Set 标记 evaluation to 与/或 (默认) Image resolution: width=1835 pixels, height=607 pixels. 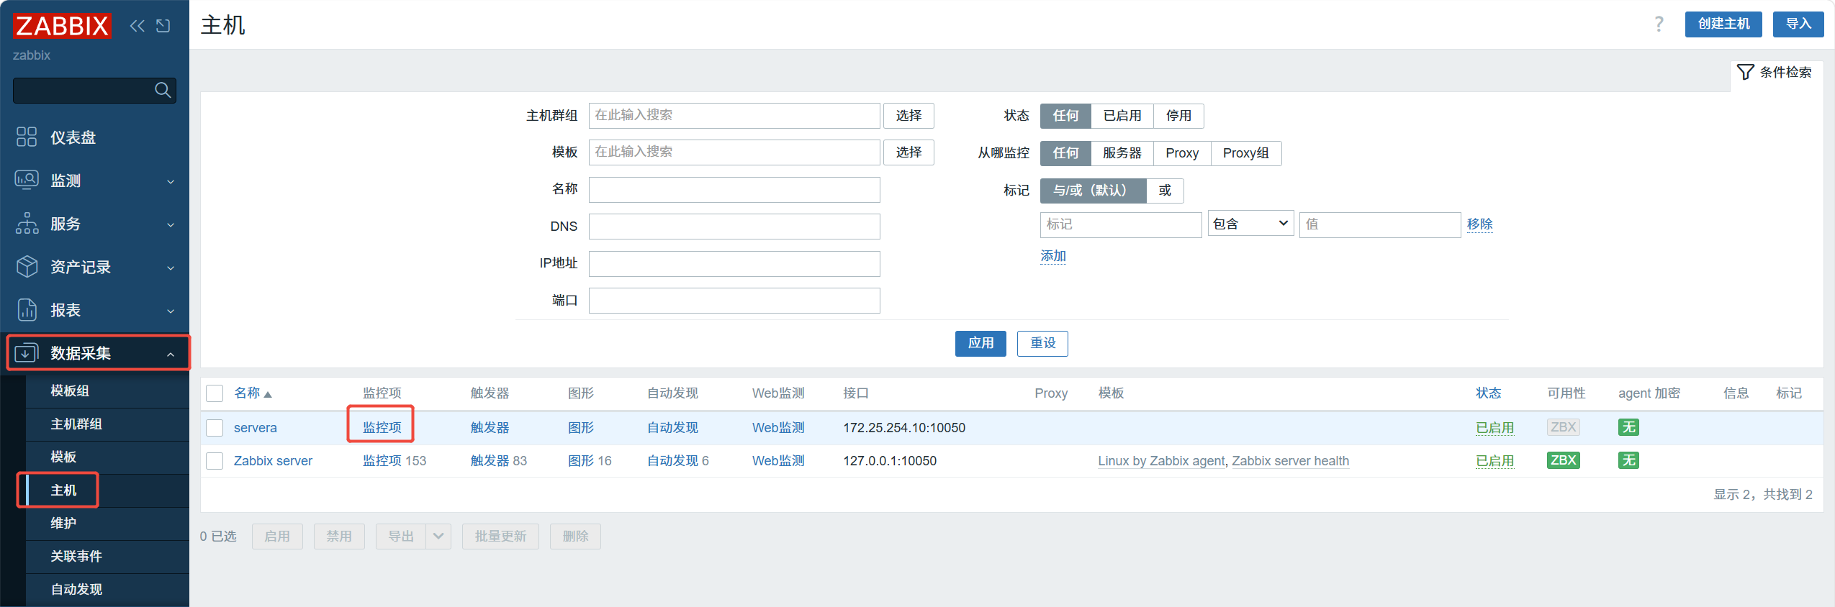tap(1093, 191)
